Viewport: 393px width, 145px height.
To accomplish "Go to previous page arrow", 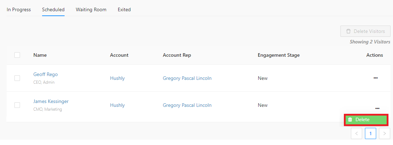I will pyautogui.click(x=357, y=133).
